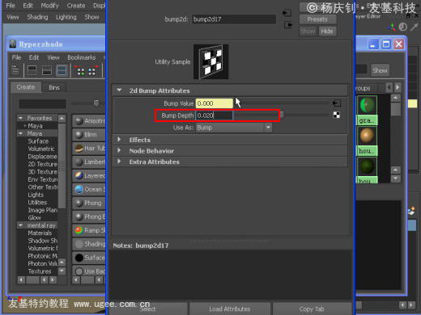Expand the Effects section
The height and width of the screenshot is (315, 421).
tap(119, 140)
